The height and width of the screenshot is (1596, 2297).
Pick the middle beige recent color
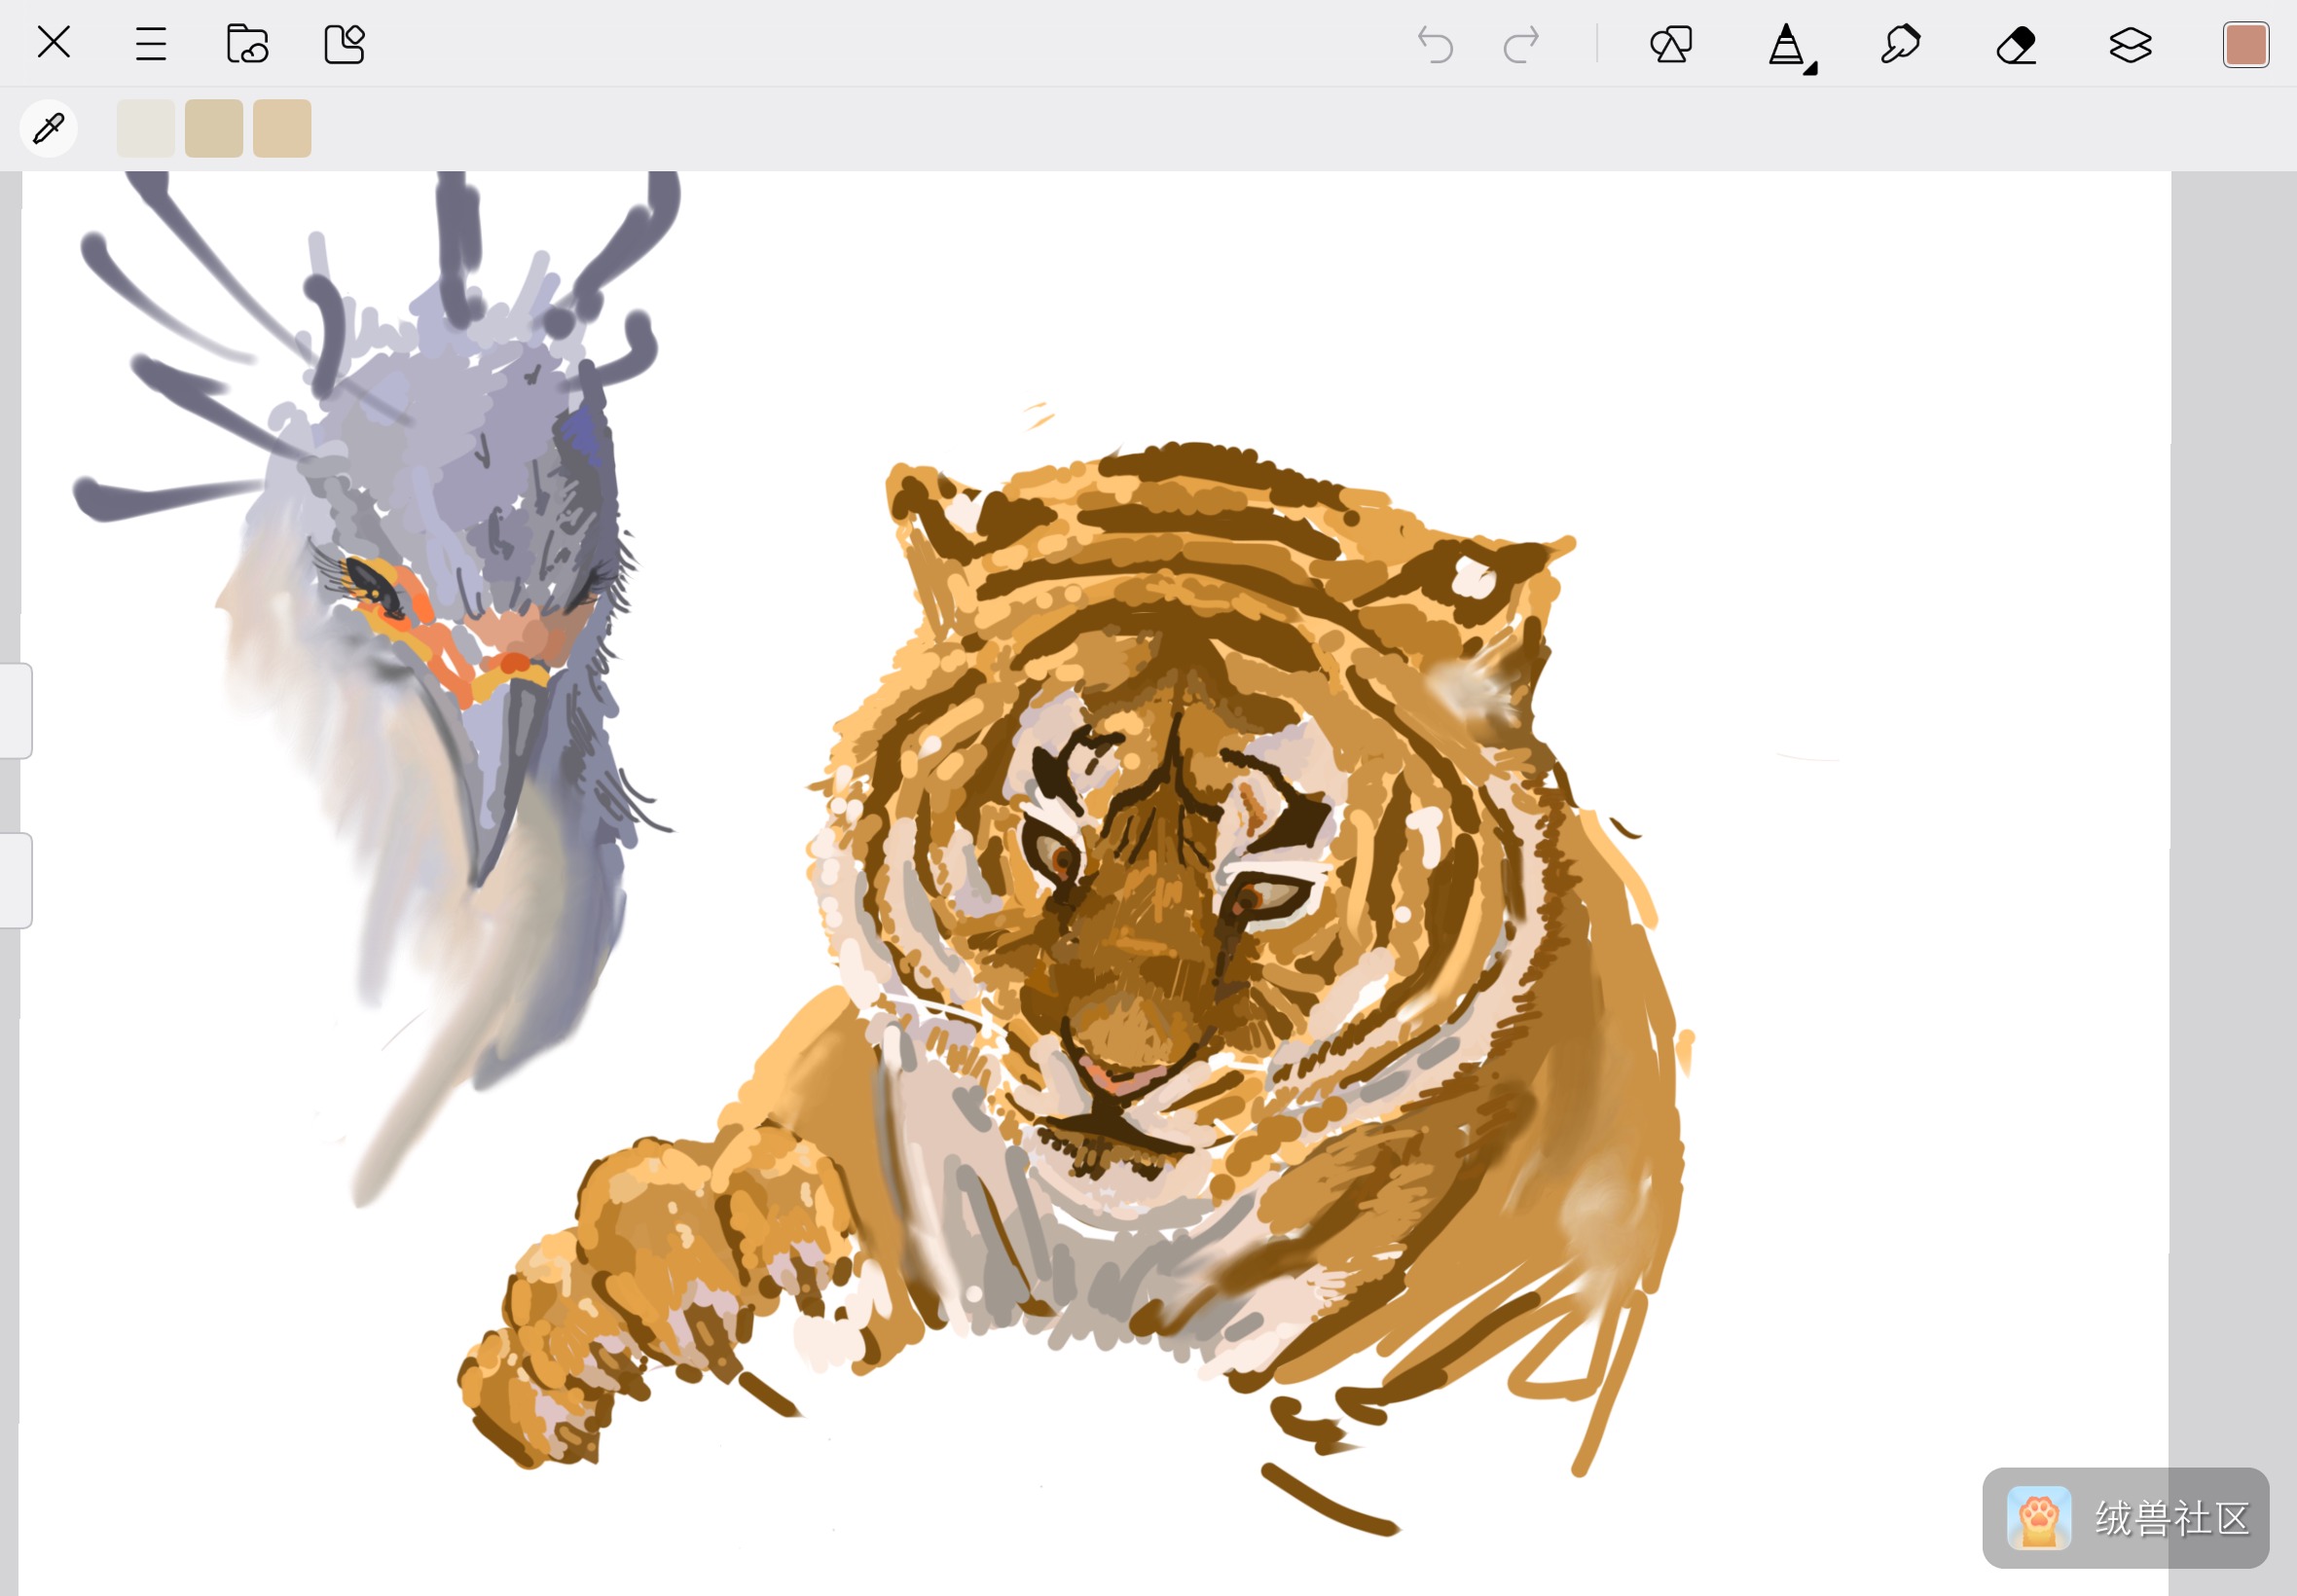point(214,128)
